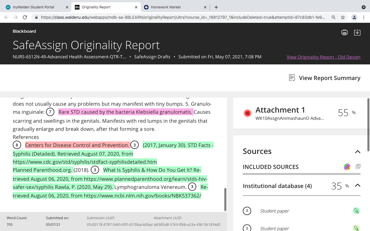Download the originality report
Viewport: 370px width, 231px height.
point(357,32)
